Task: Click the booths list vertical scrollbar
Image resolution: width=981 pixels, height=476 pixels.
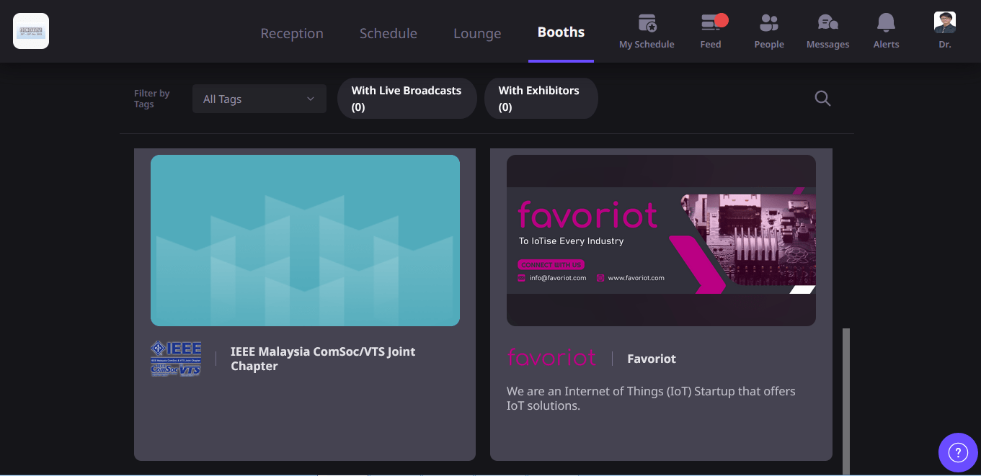Action: click(x=846, y=400)
